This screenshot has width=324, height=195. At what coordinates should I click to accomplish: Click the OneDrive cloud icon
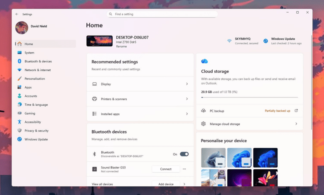[x=204, y=61]
